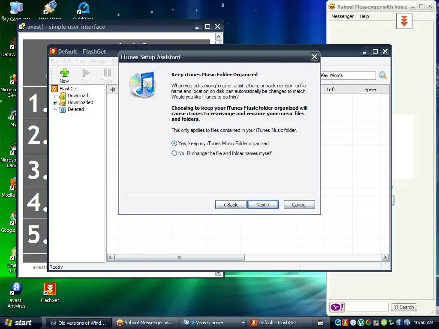
Task: Click the Key Words search field in FlashGet
Action: [348, 75]
